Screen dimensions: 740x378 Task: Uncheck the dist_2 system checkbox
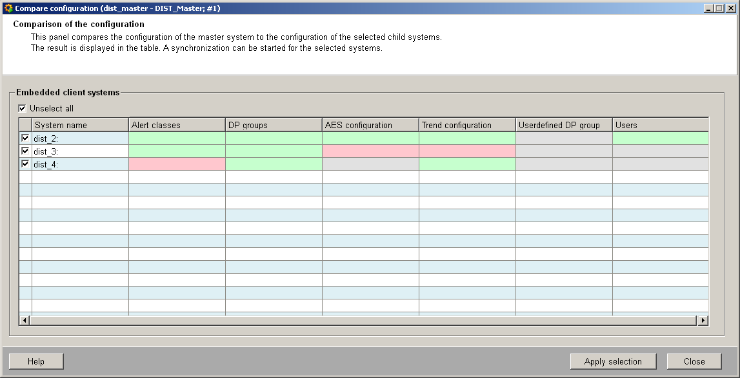click(x=25, y=138)
